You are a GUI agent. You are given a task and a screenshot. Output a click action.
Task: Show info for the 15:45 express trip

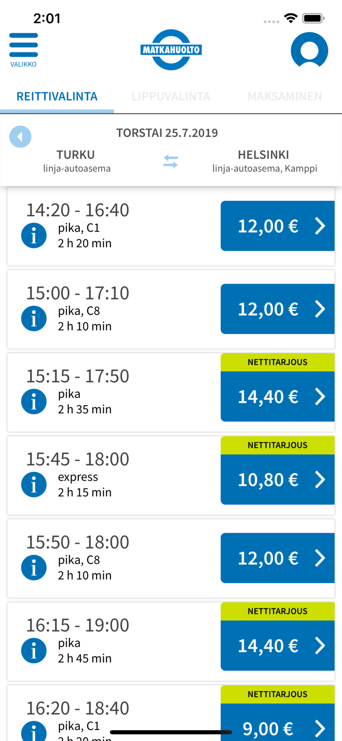click(x=34, y=484)
